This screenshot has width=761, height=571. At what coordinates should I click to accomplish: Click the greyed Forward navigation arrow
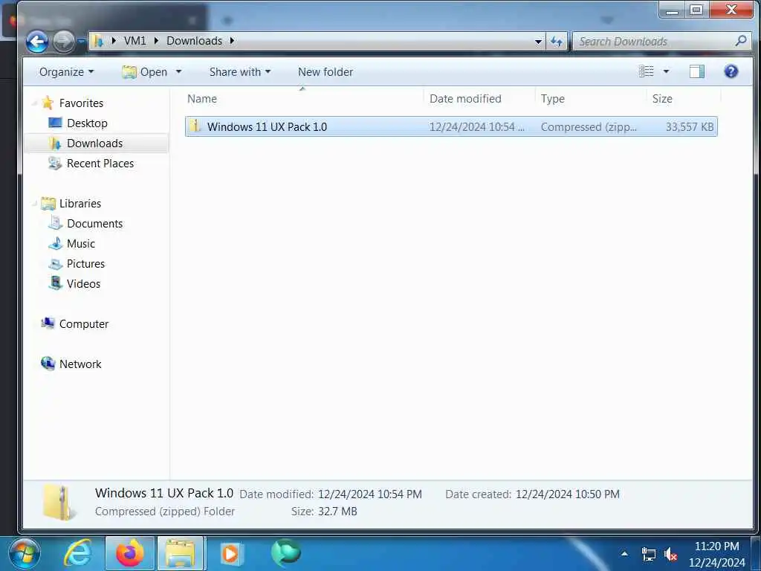(64, 42)
